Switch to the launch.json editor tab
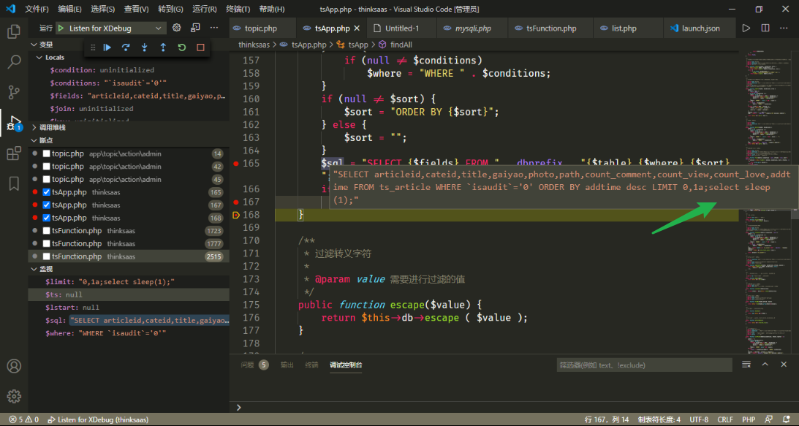Screen dimensions: 799x426 click(x=700, y=28)
